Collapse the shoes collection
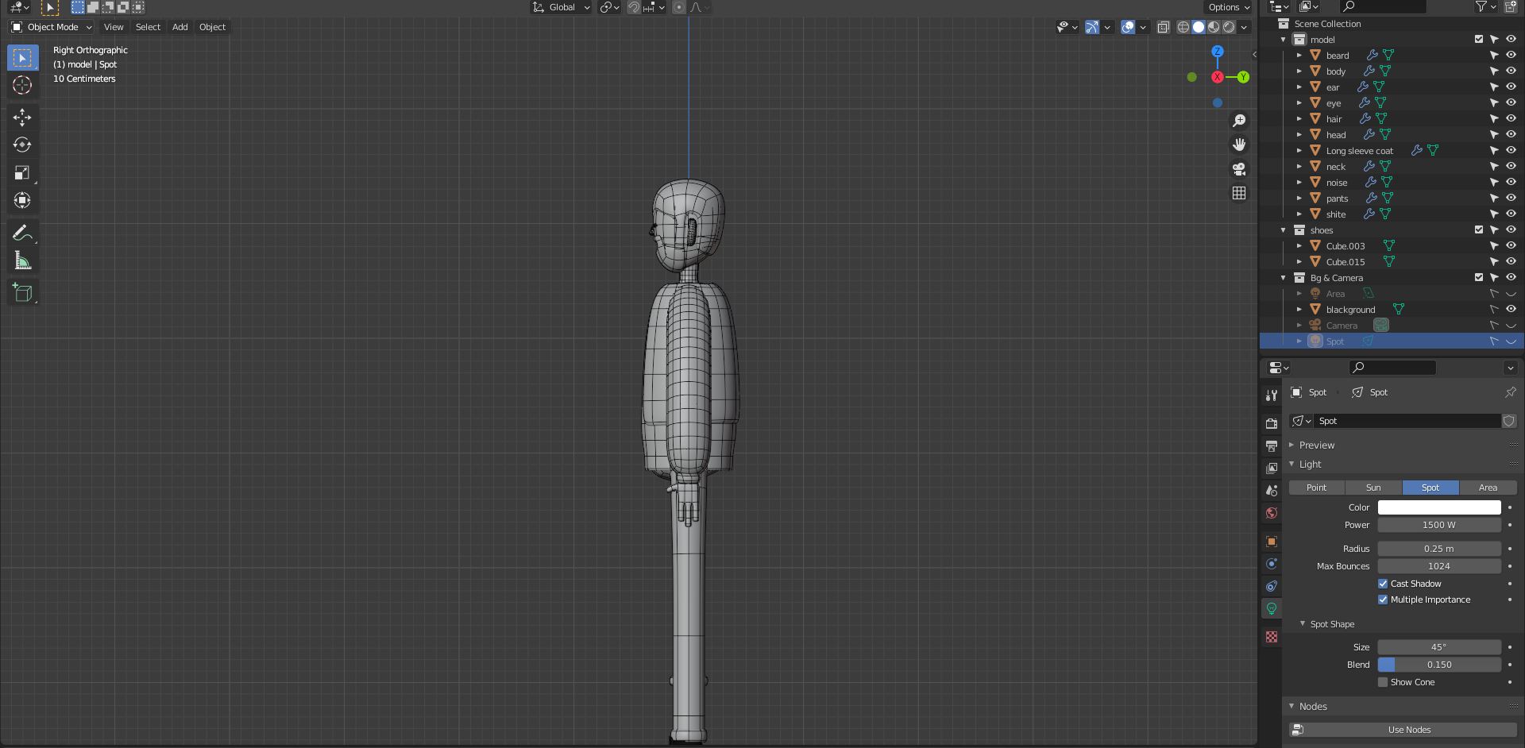Viewport: 1525px width, 748px height. 1283,230
